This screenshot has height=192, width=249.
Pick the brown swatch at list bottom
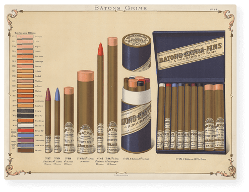tap(26, 150)
